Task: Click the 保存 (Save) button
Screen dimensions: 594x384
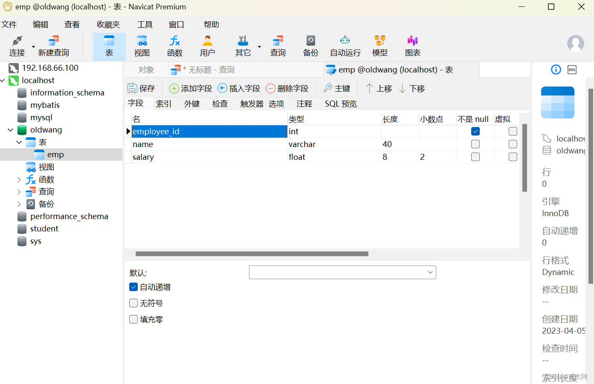Action: (142, 88)
